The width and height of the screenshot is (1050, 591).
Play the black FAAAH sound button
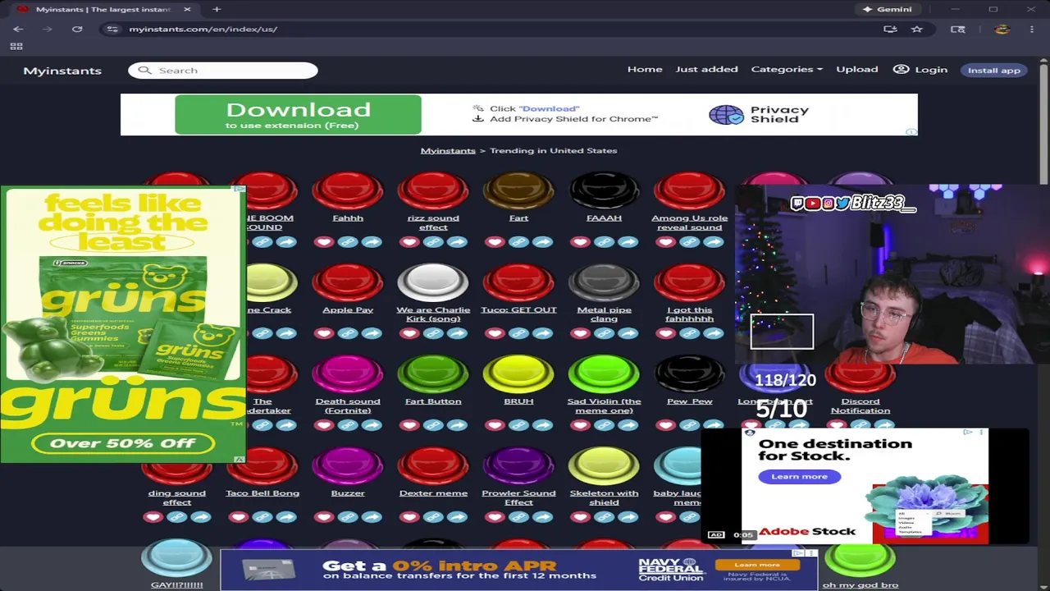pos(604,191)
